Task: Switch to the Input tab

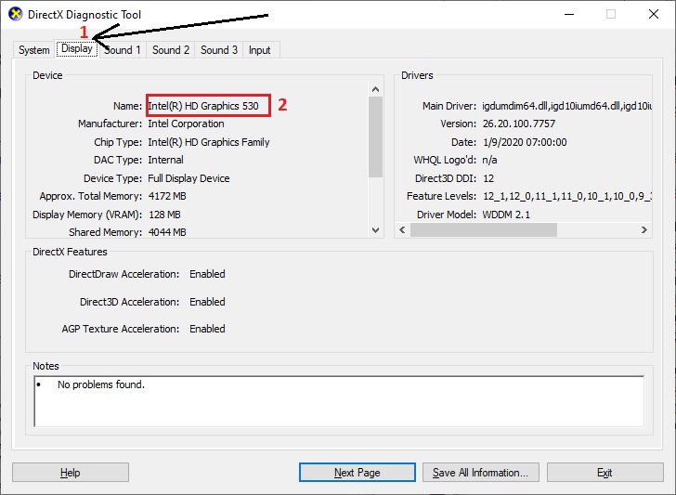Action: point(260,50)
